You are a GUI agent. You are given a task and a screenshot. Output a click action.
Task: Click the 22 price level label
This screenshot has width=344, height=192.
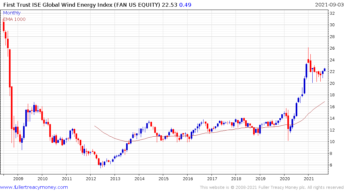pyautogui.click(x=332, y=72)
